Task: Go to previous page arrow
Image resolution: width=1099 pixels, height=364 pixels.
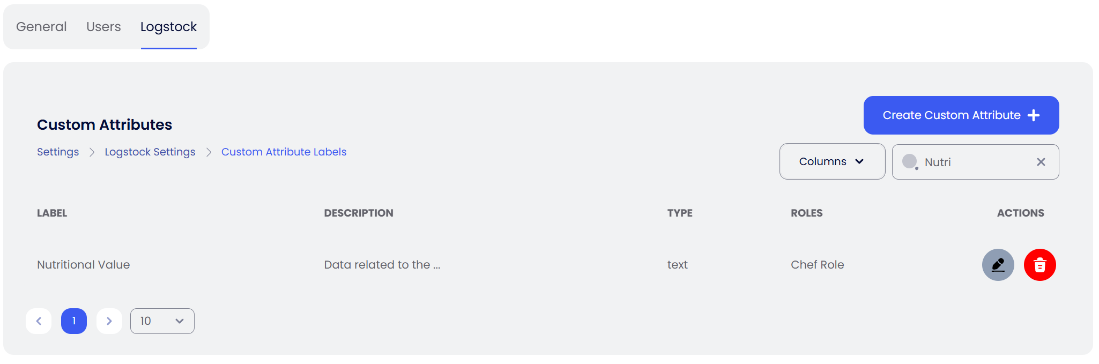Action: pos(39,321)
